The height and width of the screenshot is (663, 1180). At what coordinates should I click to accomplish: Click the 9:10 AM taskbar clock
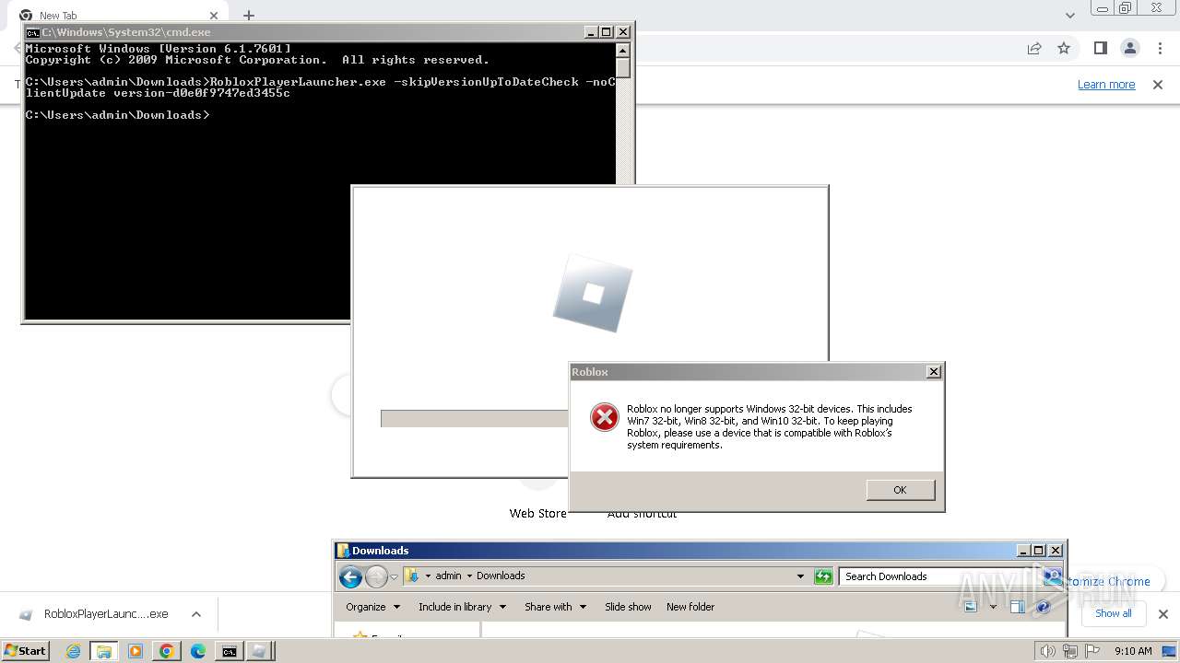(1133, 651)
